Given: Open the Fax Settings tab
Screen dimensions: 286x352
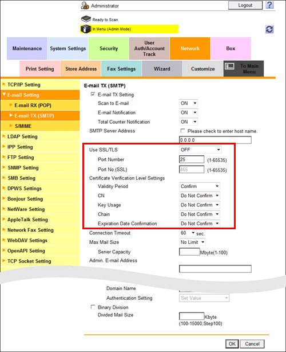Looking at the screenshot, I should tap(121, 69).
